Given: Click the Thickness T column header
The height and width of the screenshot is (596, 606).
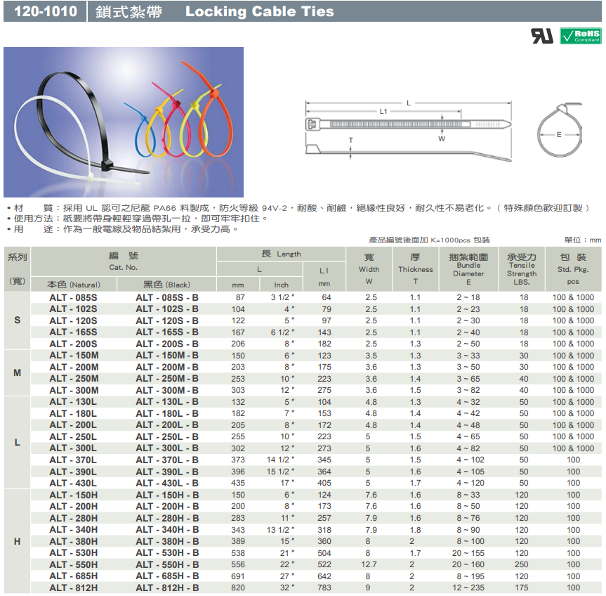Looking at the screenshot, I should (x=416, y=269).
